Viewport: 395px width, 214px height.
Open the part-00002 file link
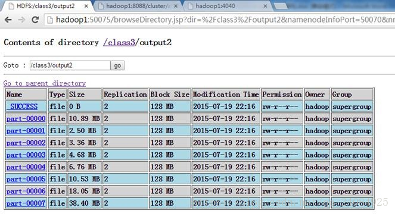point(26,143)
